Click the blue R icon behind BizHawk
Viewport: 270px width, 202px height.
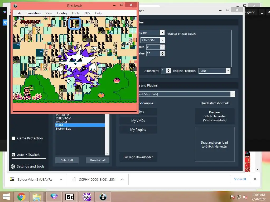pyautogui.click(x=5, y=23)
